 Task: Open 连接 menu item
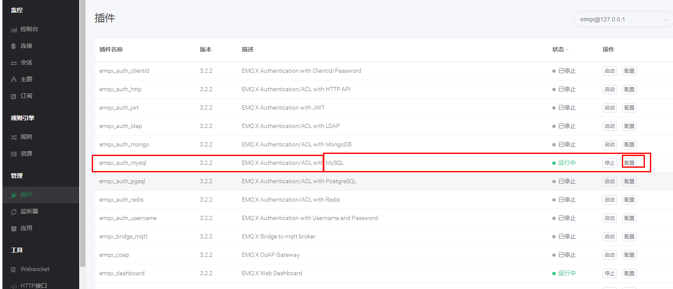point(41,46)
